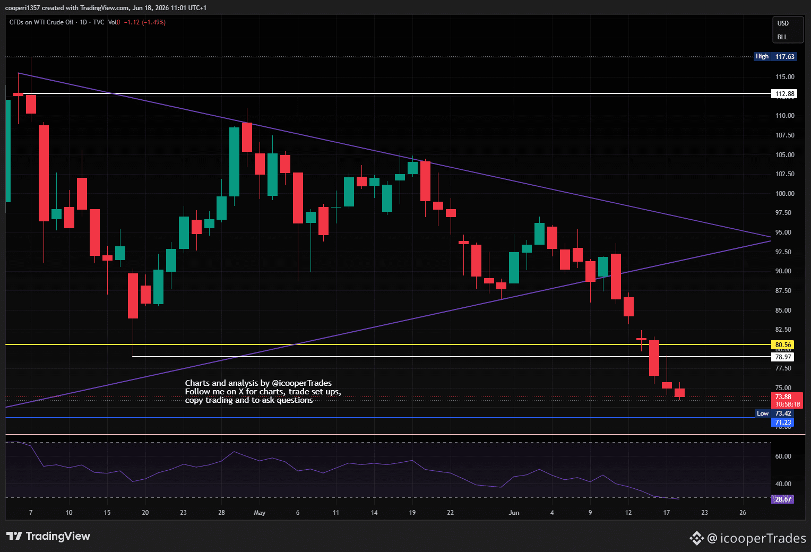Click the 'Follow me on X for charts' line
Screen dimensions: 811x552
[x=263, y=392]
